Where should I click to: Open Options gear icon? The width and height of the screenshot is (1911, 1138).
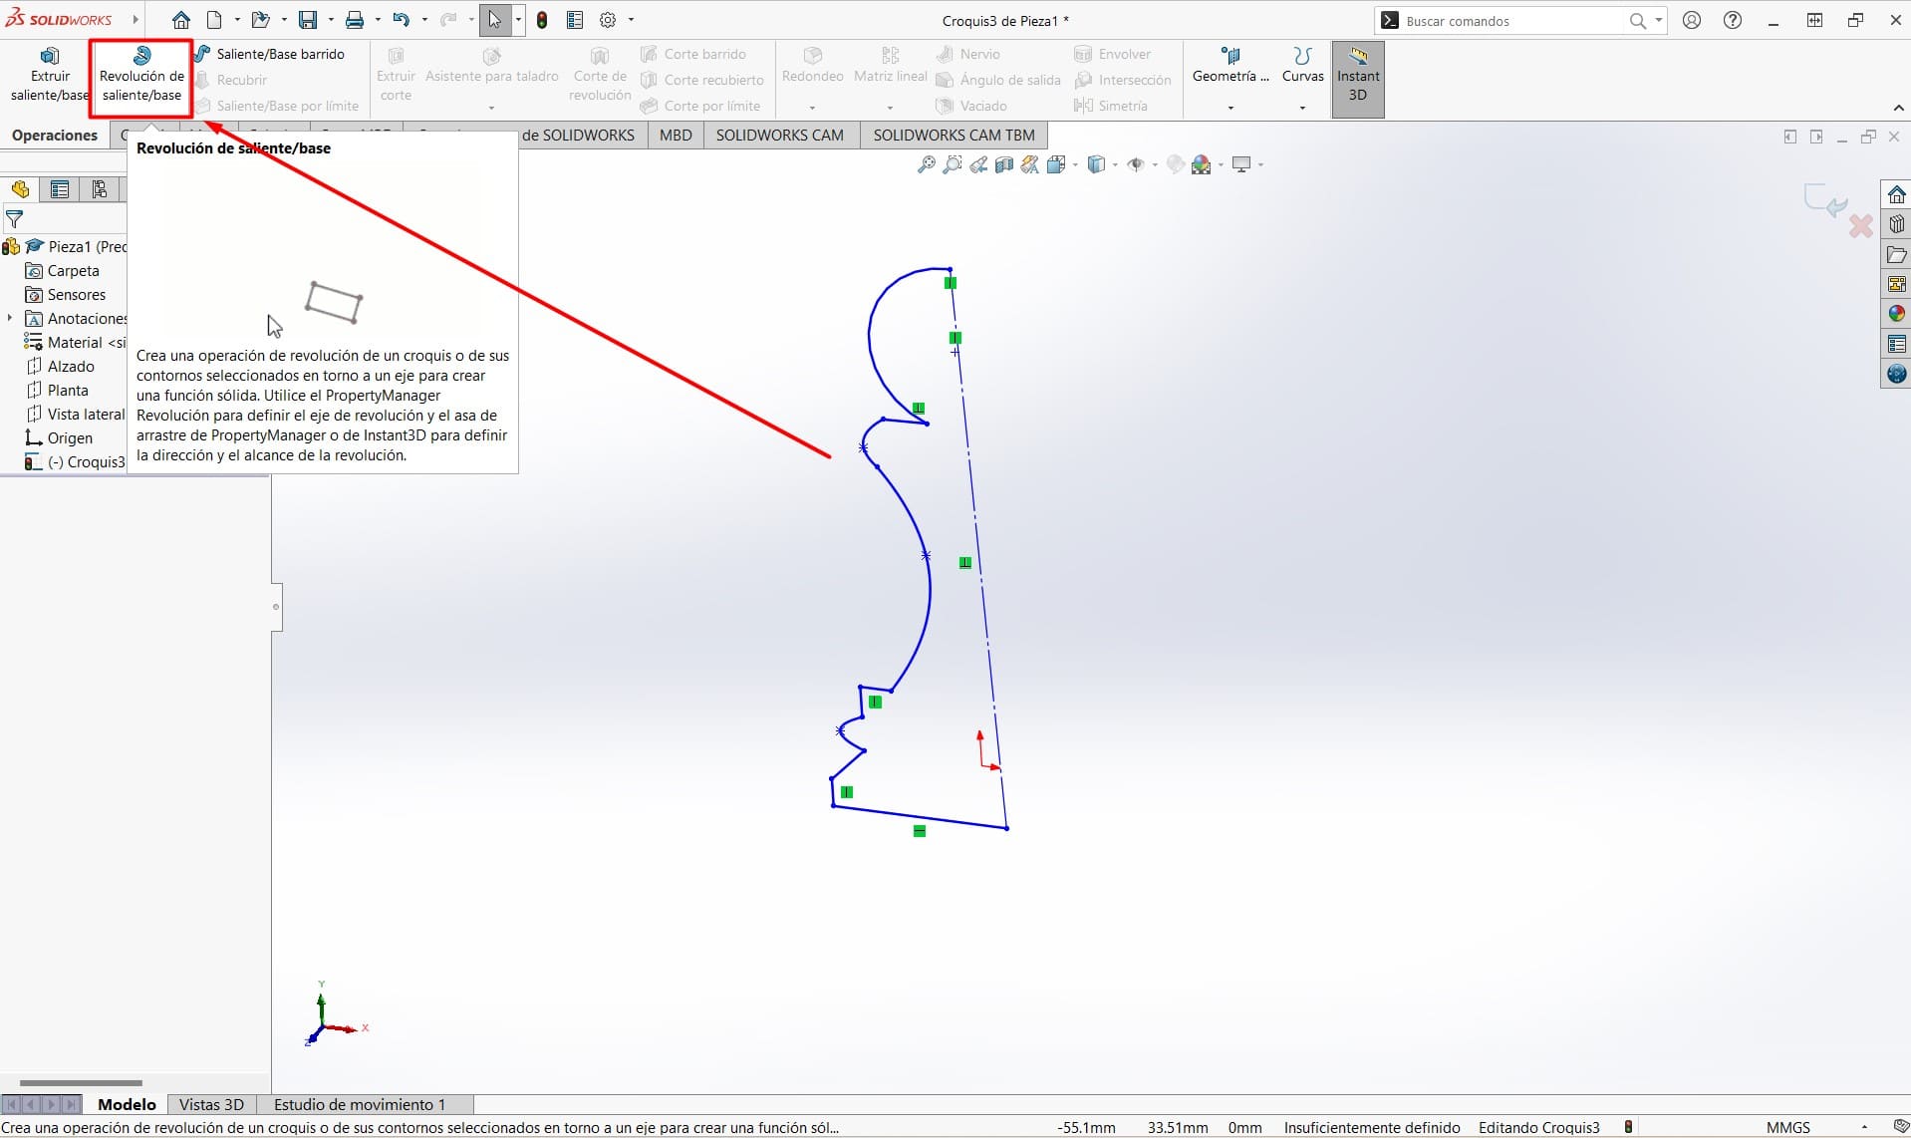pos(608,20)
